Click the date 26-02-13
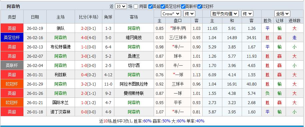The width and height of the screenshot is (305, 127). [x=35, y=47]
